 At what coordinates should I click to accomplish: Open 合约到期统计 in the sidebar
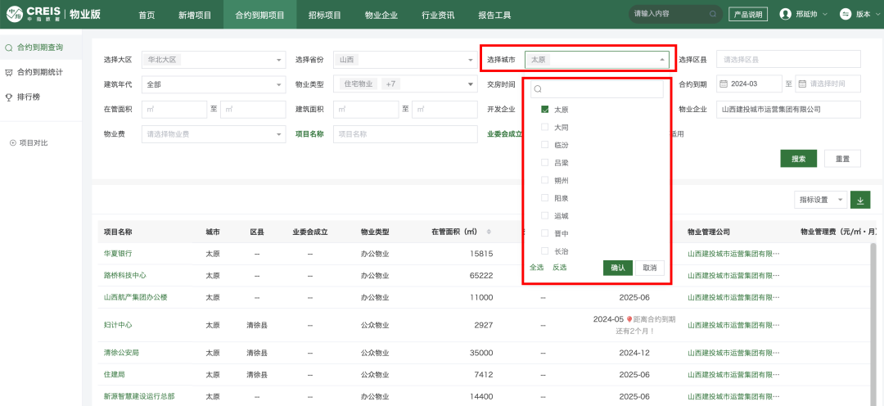coord(39,72)
